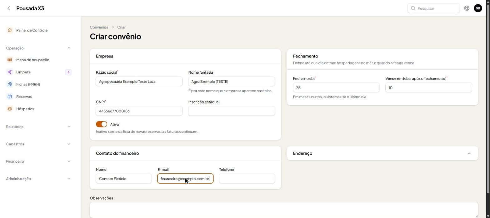
Task: Click the Criar convênio page heading
Action: coord(115,37)
